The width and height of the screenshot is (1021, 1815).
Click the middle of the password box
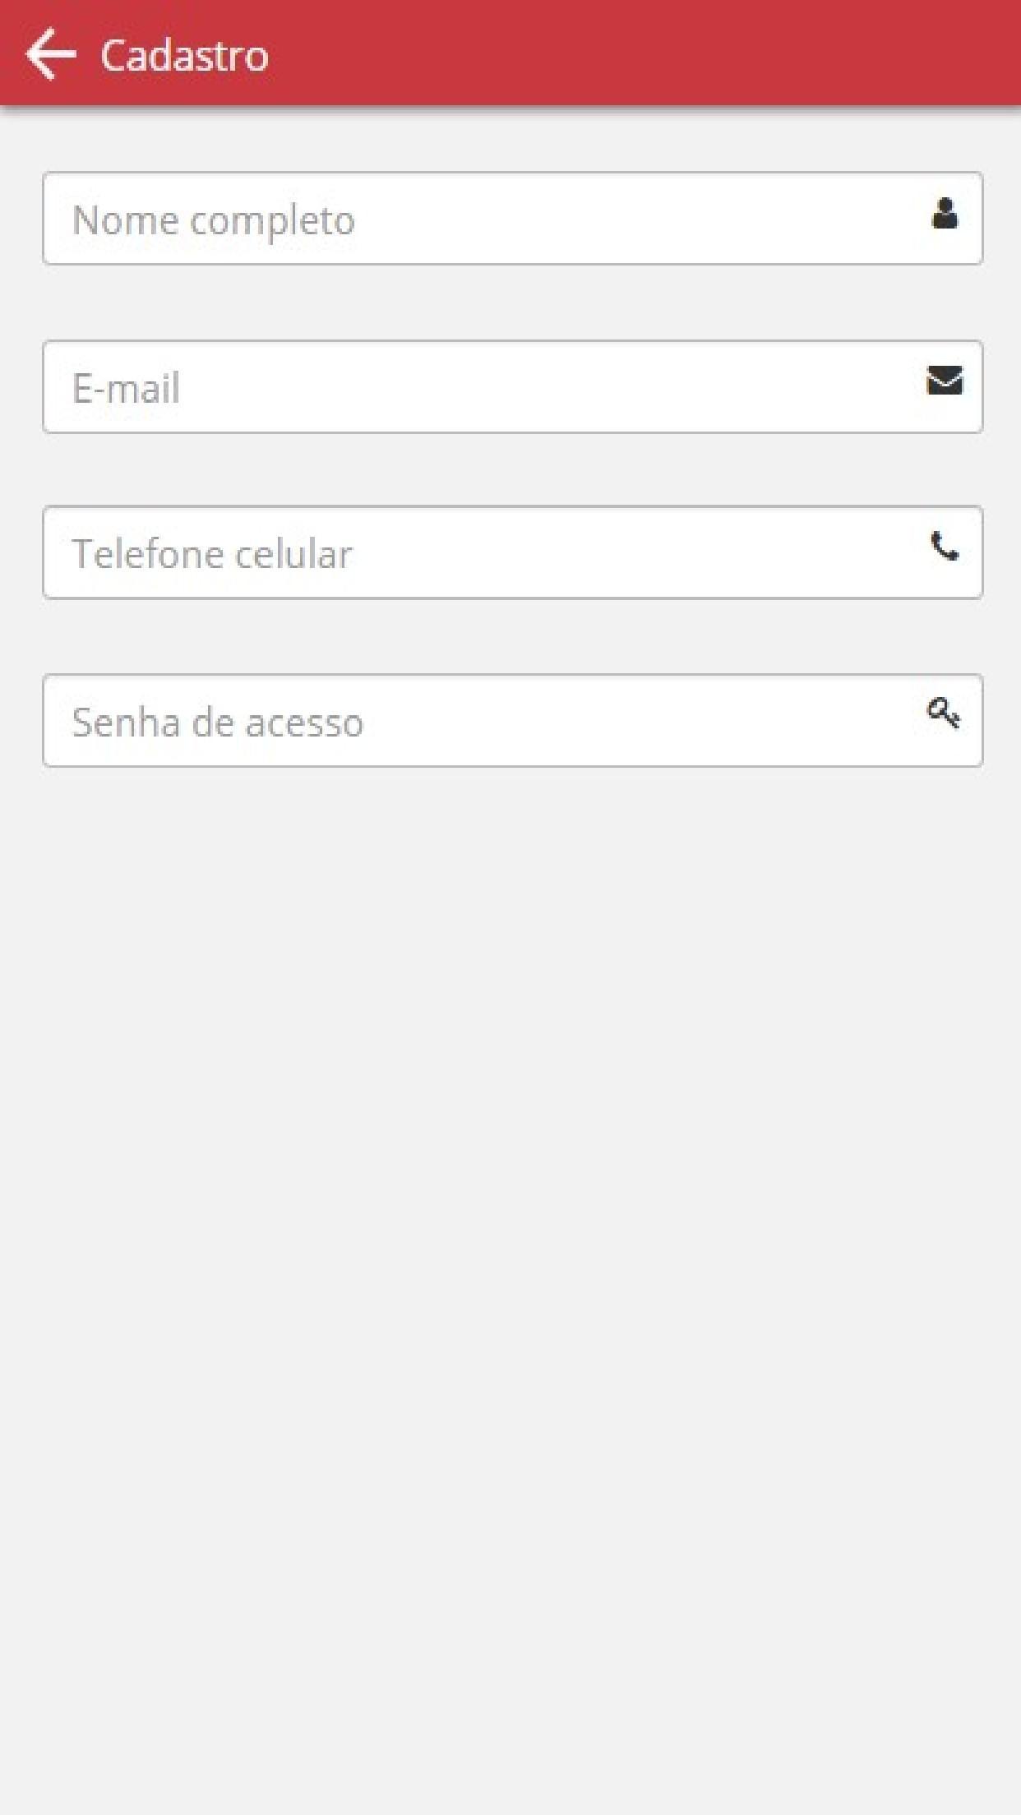[512, 721]
